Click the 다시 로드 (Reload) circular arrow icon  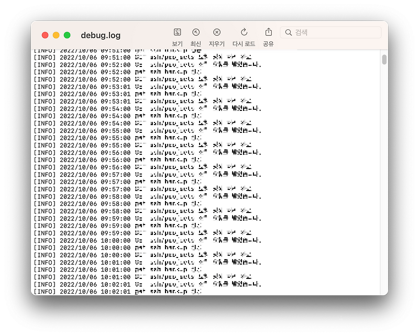(x=243, y=32)
